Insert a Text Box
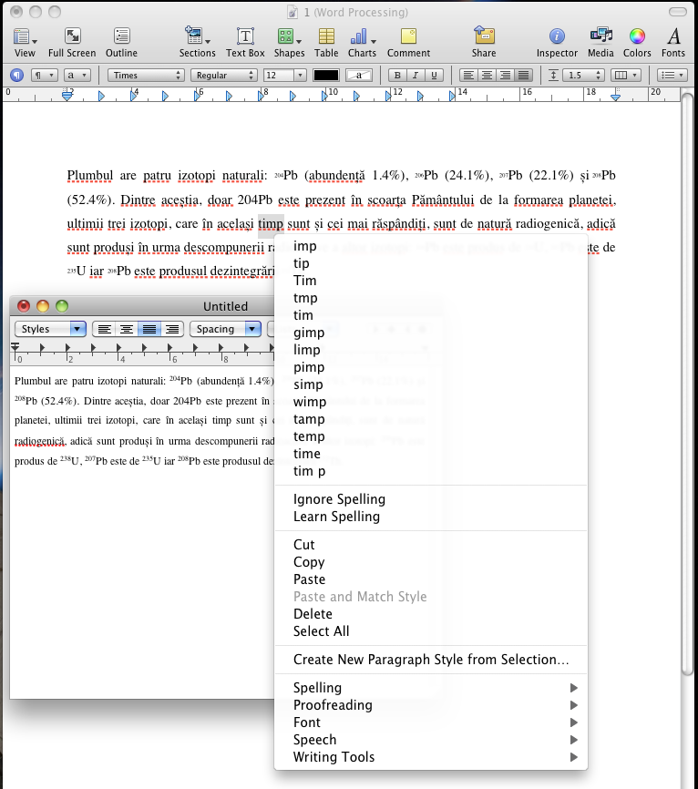Viewport: 698px width, 789px height. pos(245,41)
